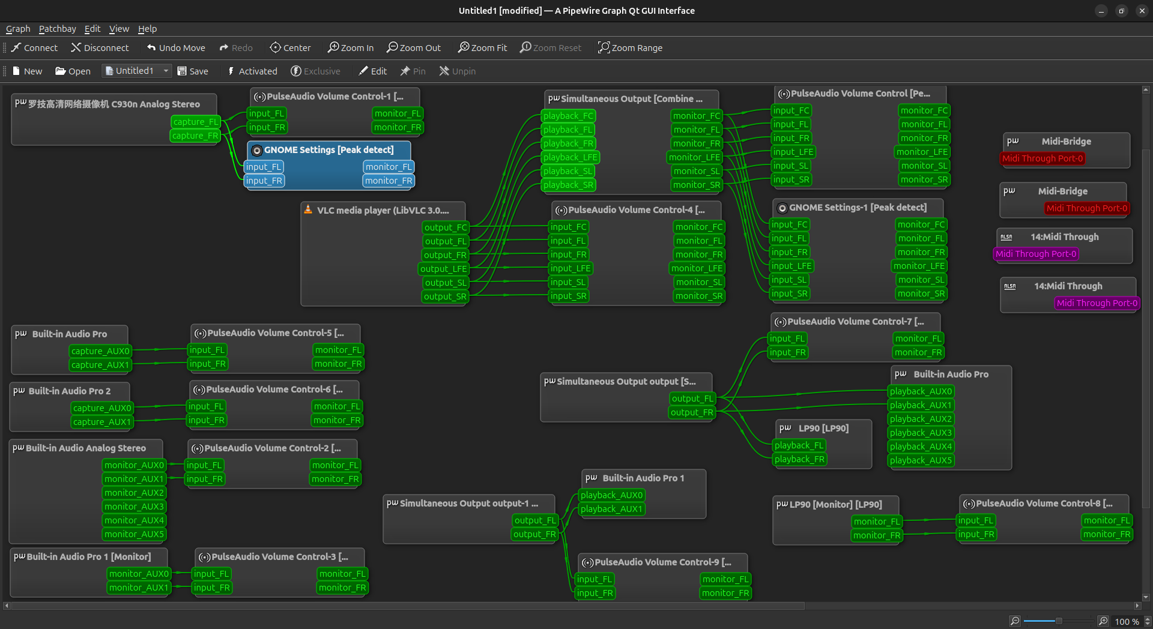
Task: Click the PipeWire icon on LP90 [LP90] node
Action: (785, 428)
